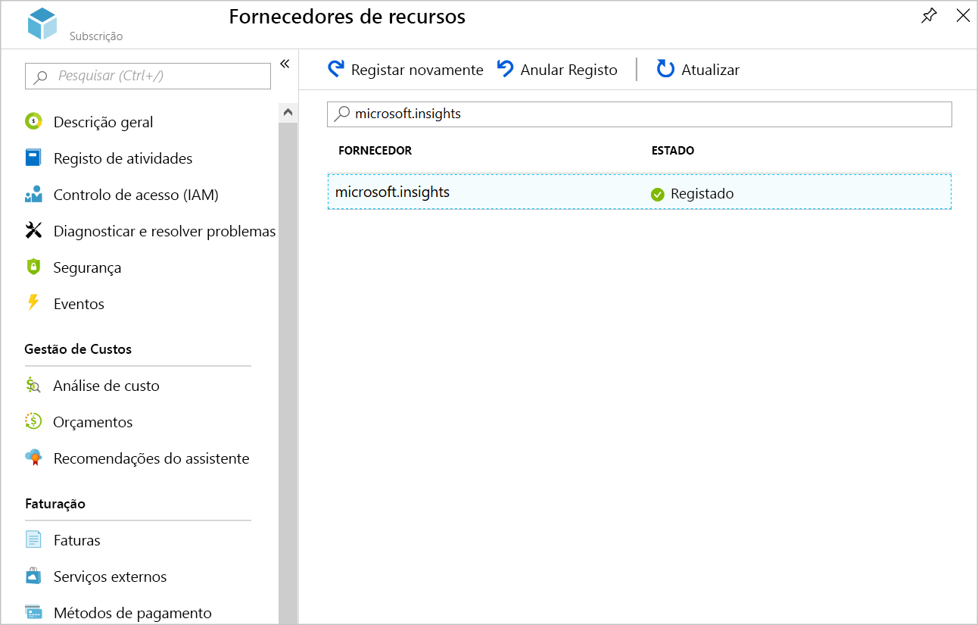The image size is (978, 625).
Task: Click the Registar novamente icon
Action: 336,70
